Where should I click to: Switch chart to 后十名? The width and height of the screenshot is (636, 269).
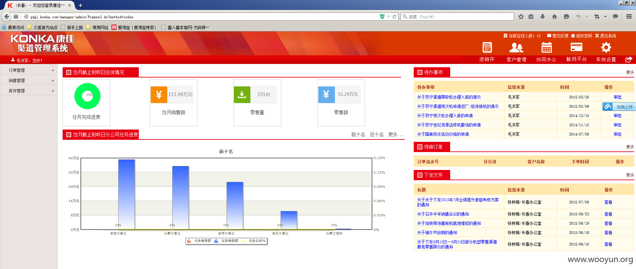point(377,134)
